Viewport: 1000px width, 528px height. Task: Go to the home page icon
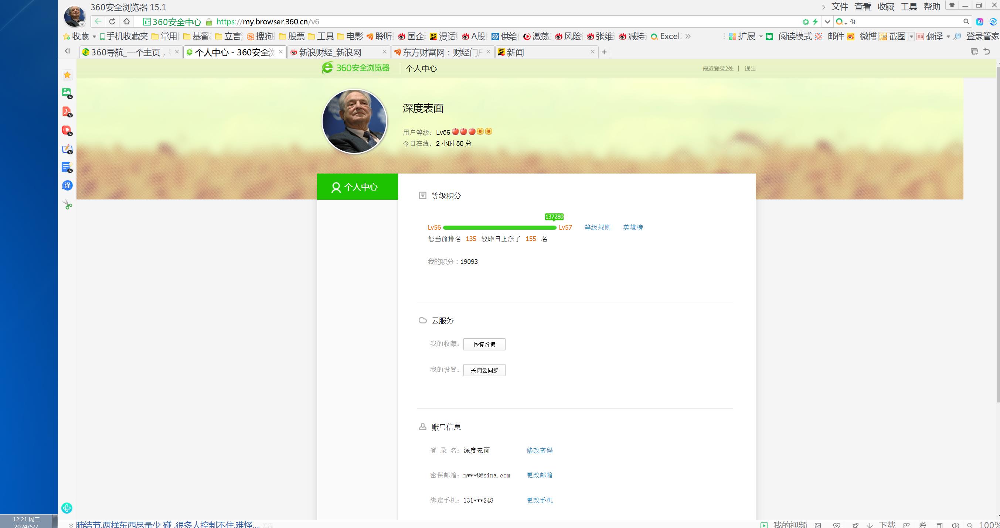click(x=126, y=22)
